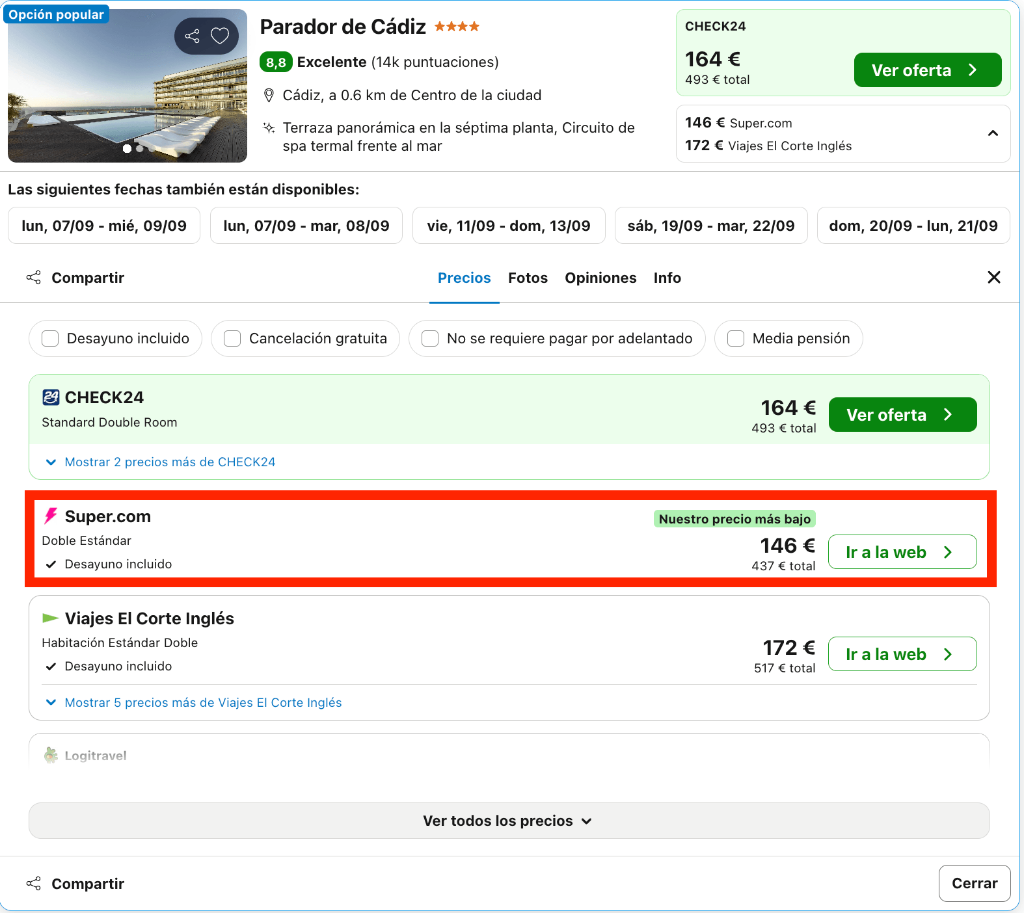
Task: Select dates vie, 11/09 - dom, 13/09
Action: tap(509, 226)
